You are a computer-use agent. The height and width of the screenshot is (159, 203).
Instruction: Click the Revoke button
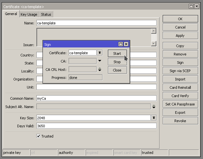click(x=180, y=121)
